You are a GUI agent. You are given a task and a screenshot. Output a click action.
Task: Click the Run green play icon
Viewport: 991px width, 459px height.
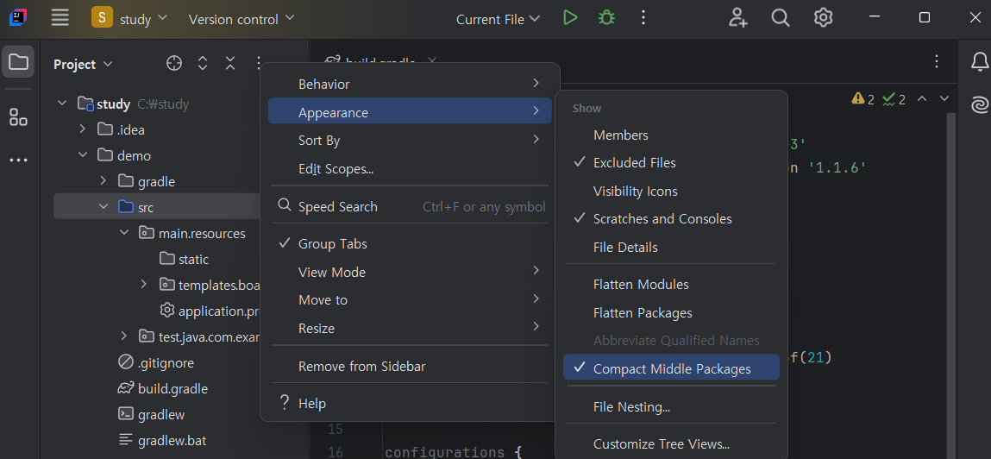click(x=569, y=18)
